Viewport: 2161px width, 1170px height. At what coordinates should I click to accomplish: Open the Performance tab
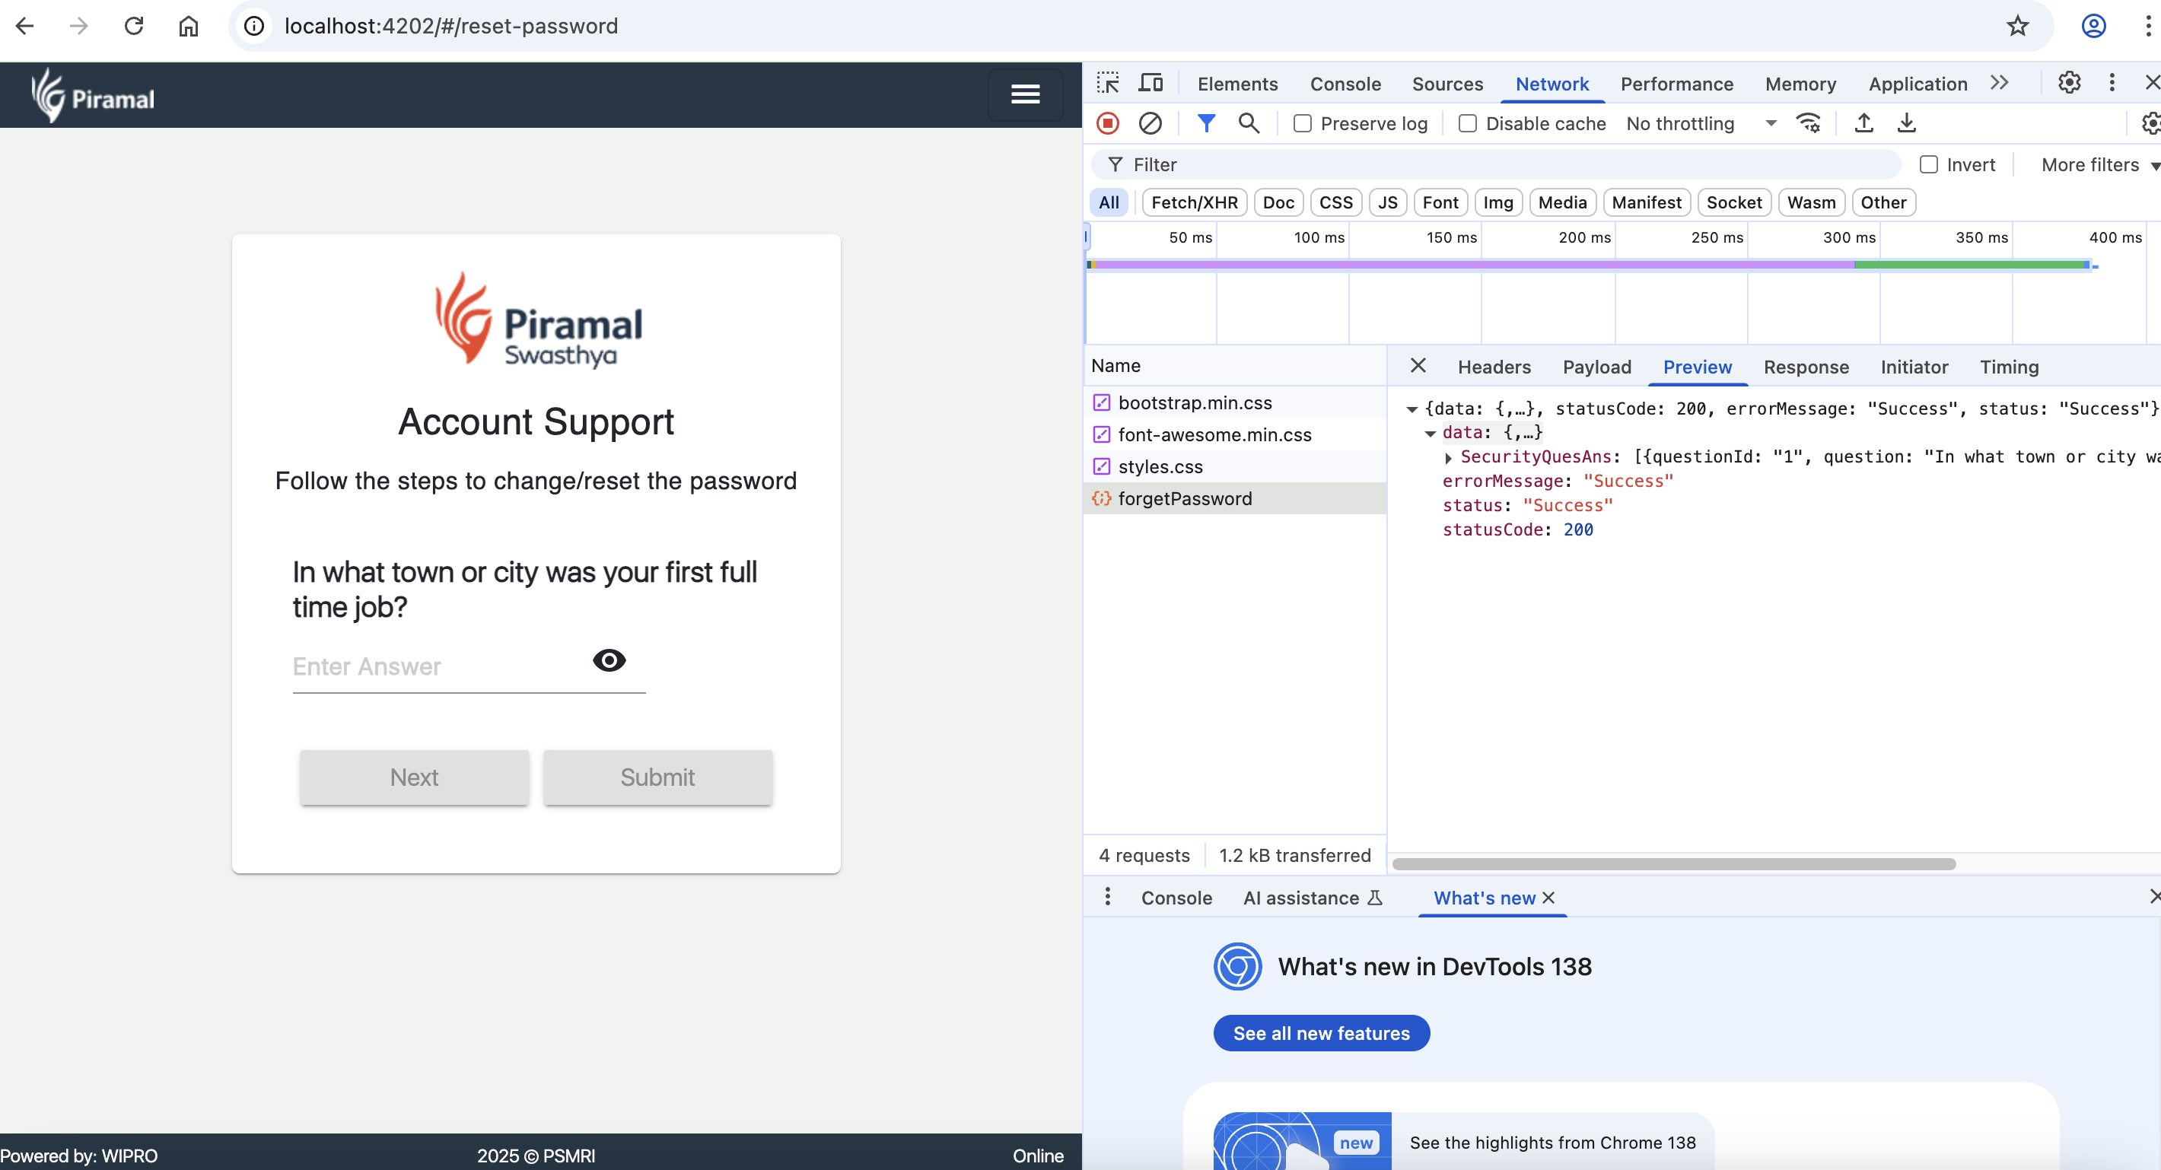tap(1676, 83)
